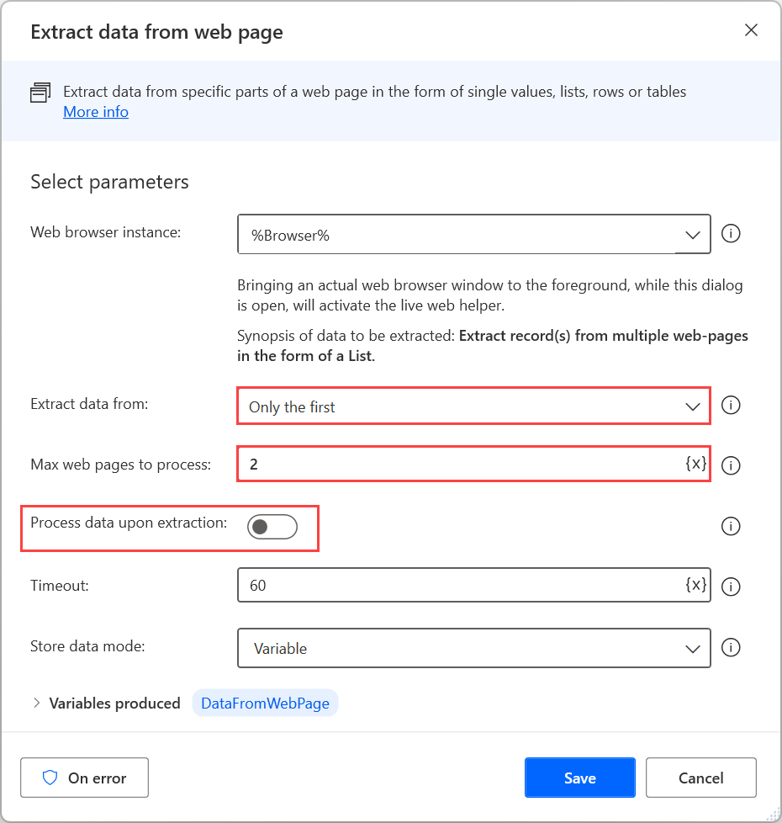Enable Process data upon extraction toggle
The height and width of the screenshot is (823, 782).
pyautogui.click(x=272, y=527)
